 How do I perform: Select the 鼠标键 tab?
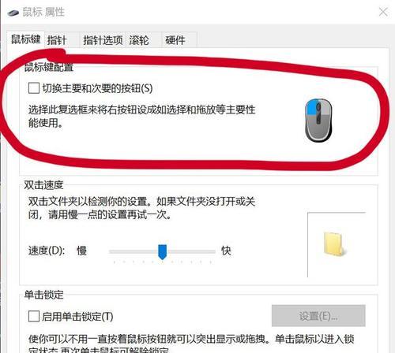point(25,39)
